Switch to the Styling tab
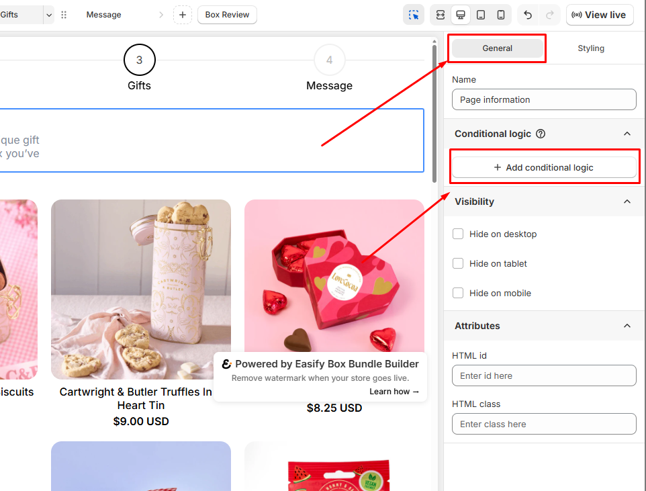Viewport: 646px width, 491px height. coord(590,48)
